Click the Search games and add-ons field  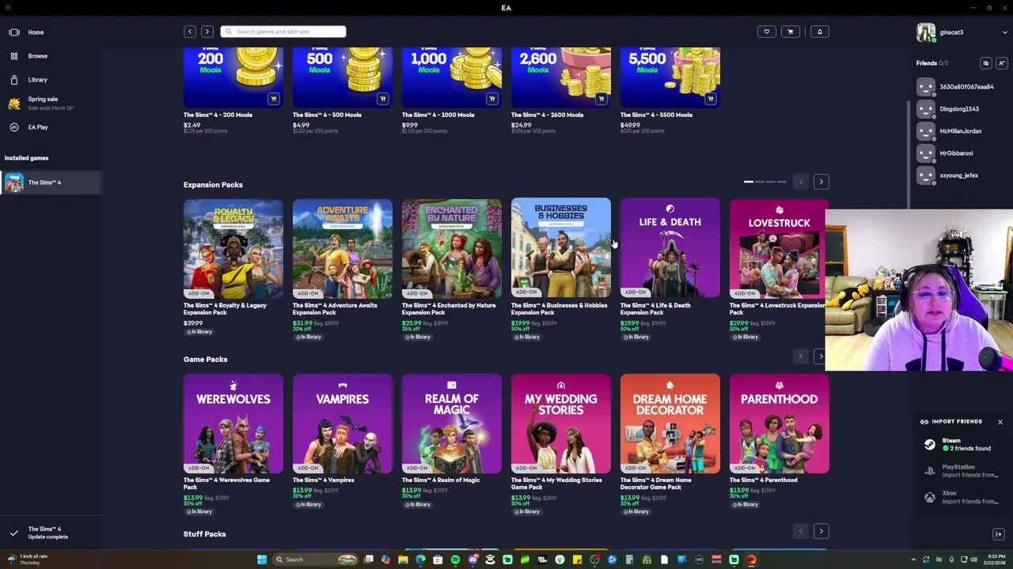click(283, 32)
